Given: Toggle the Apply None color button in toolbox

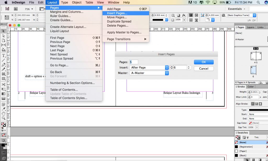Looking at the screenshot, I should point(3,135).
